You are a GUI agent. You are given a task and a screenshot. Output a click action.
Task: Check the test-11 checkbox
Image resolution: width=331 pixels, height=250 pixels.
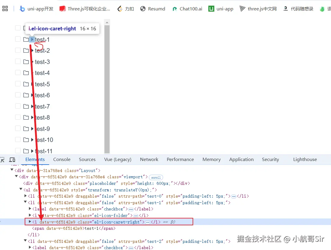click(x=18, y=151)
